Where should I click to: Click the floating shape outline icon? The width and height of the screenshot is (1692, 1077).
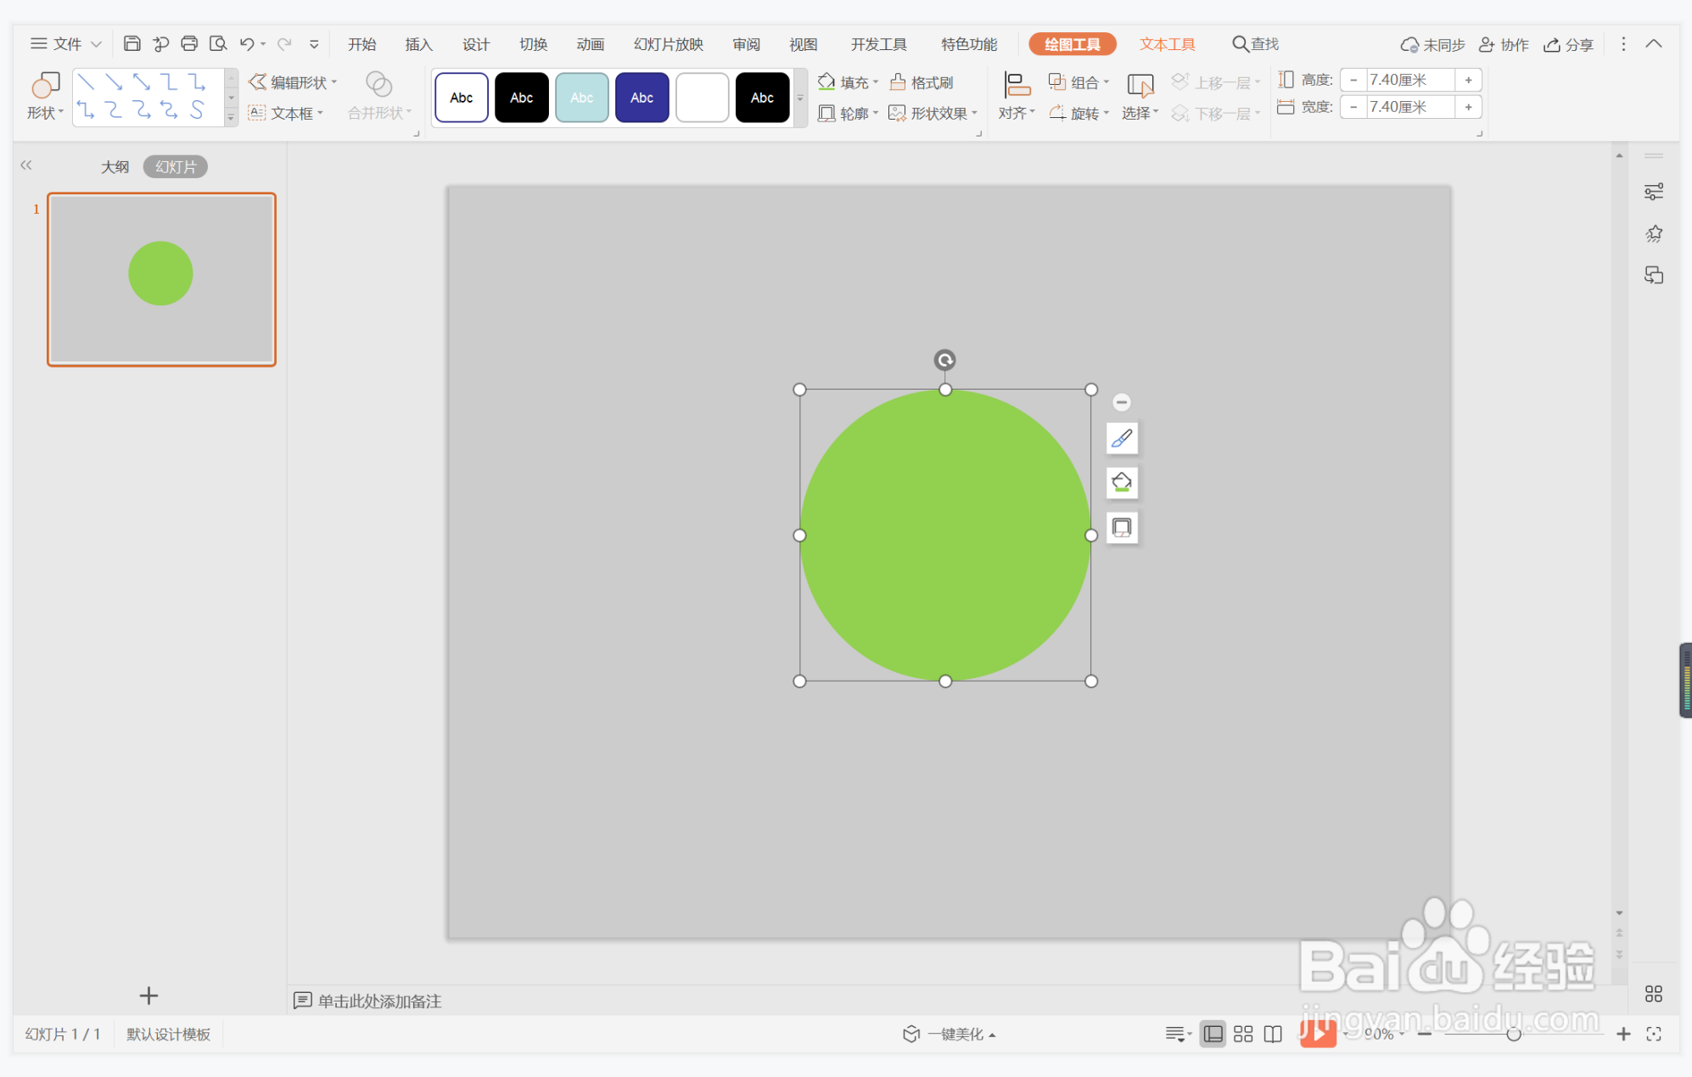[1122, 528]
